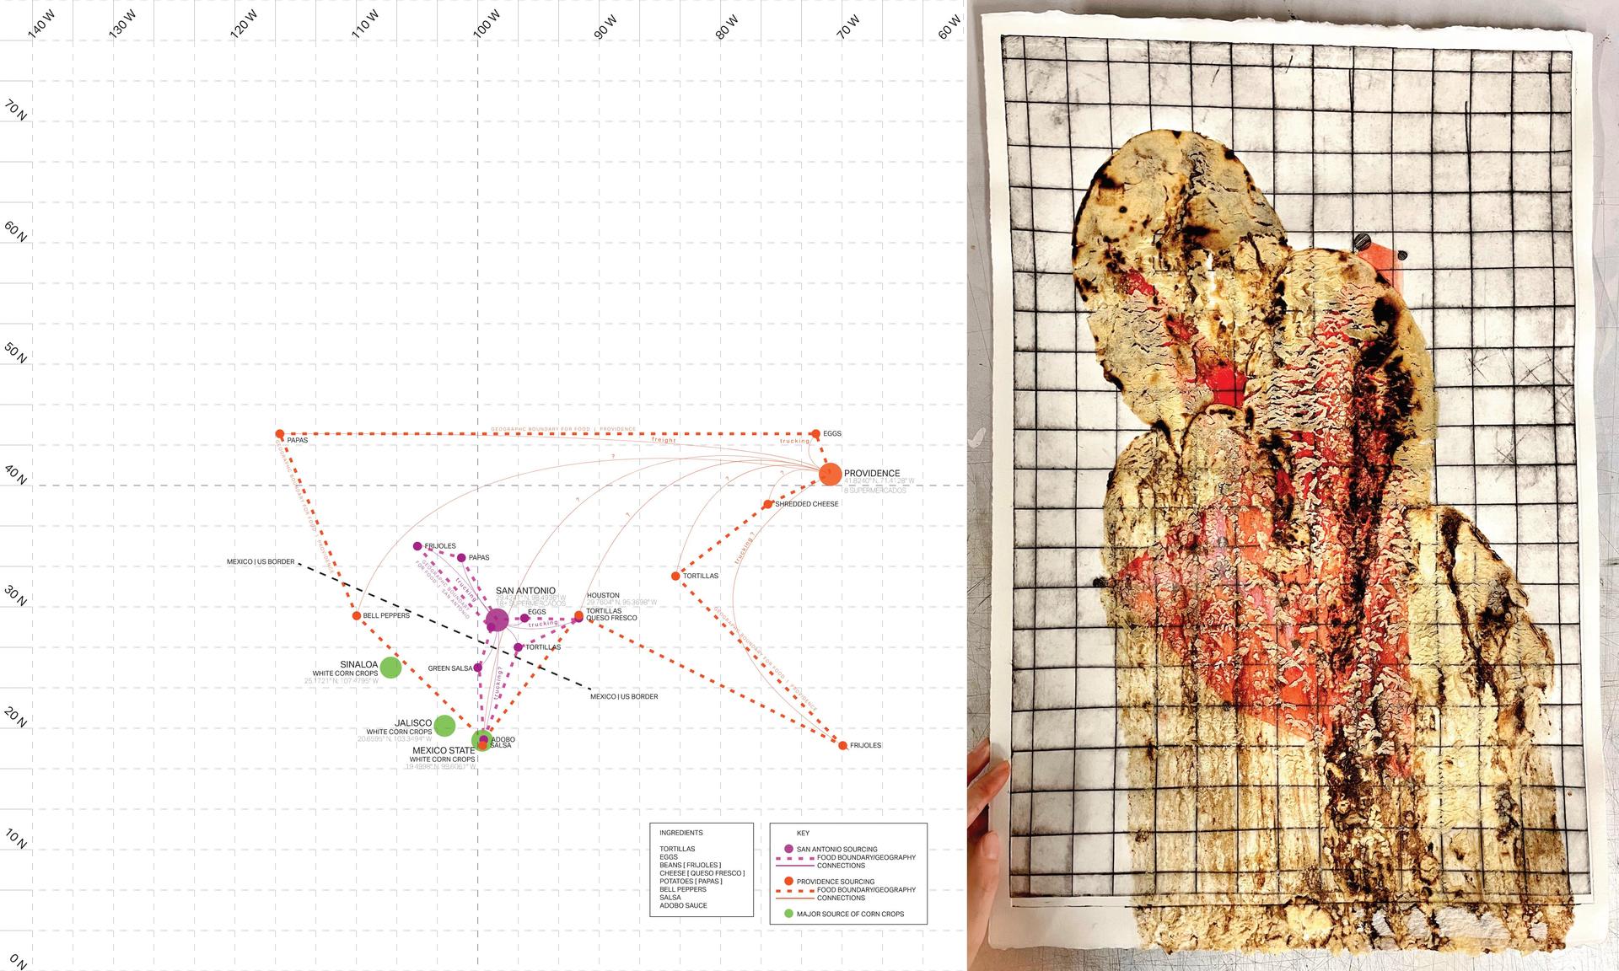Screen dimensions: 1619x971
Task: Click the '40 N' latitude label
Action: tap(16, 474)
